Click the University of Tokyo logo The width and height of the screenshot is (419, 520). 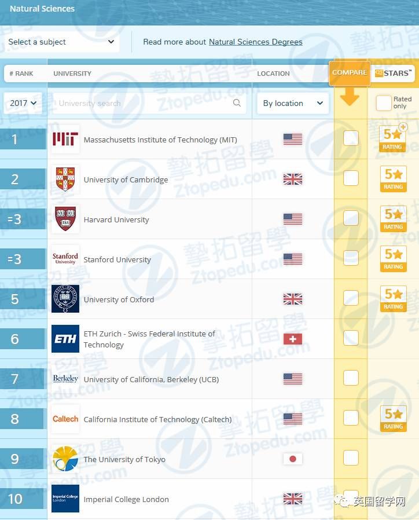click(65, 459)
